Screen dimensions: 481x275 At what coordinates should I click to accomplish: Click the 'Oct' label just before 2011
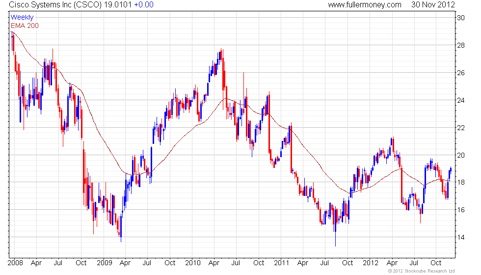point(259,263)
